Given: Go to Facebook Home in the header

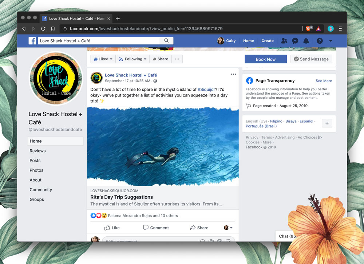Looking at the screenshot, I should (248, 41).
